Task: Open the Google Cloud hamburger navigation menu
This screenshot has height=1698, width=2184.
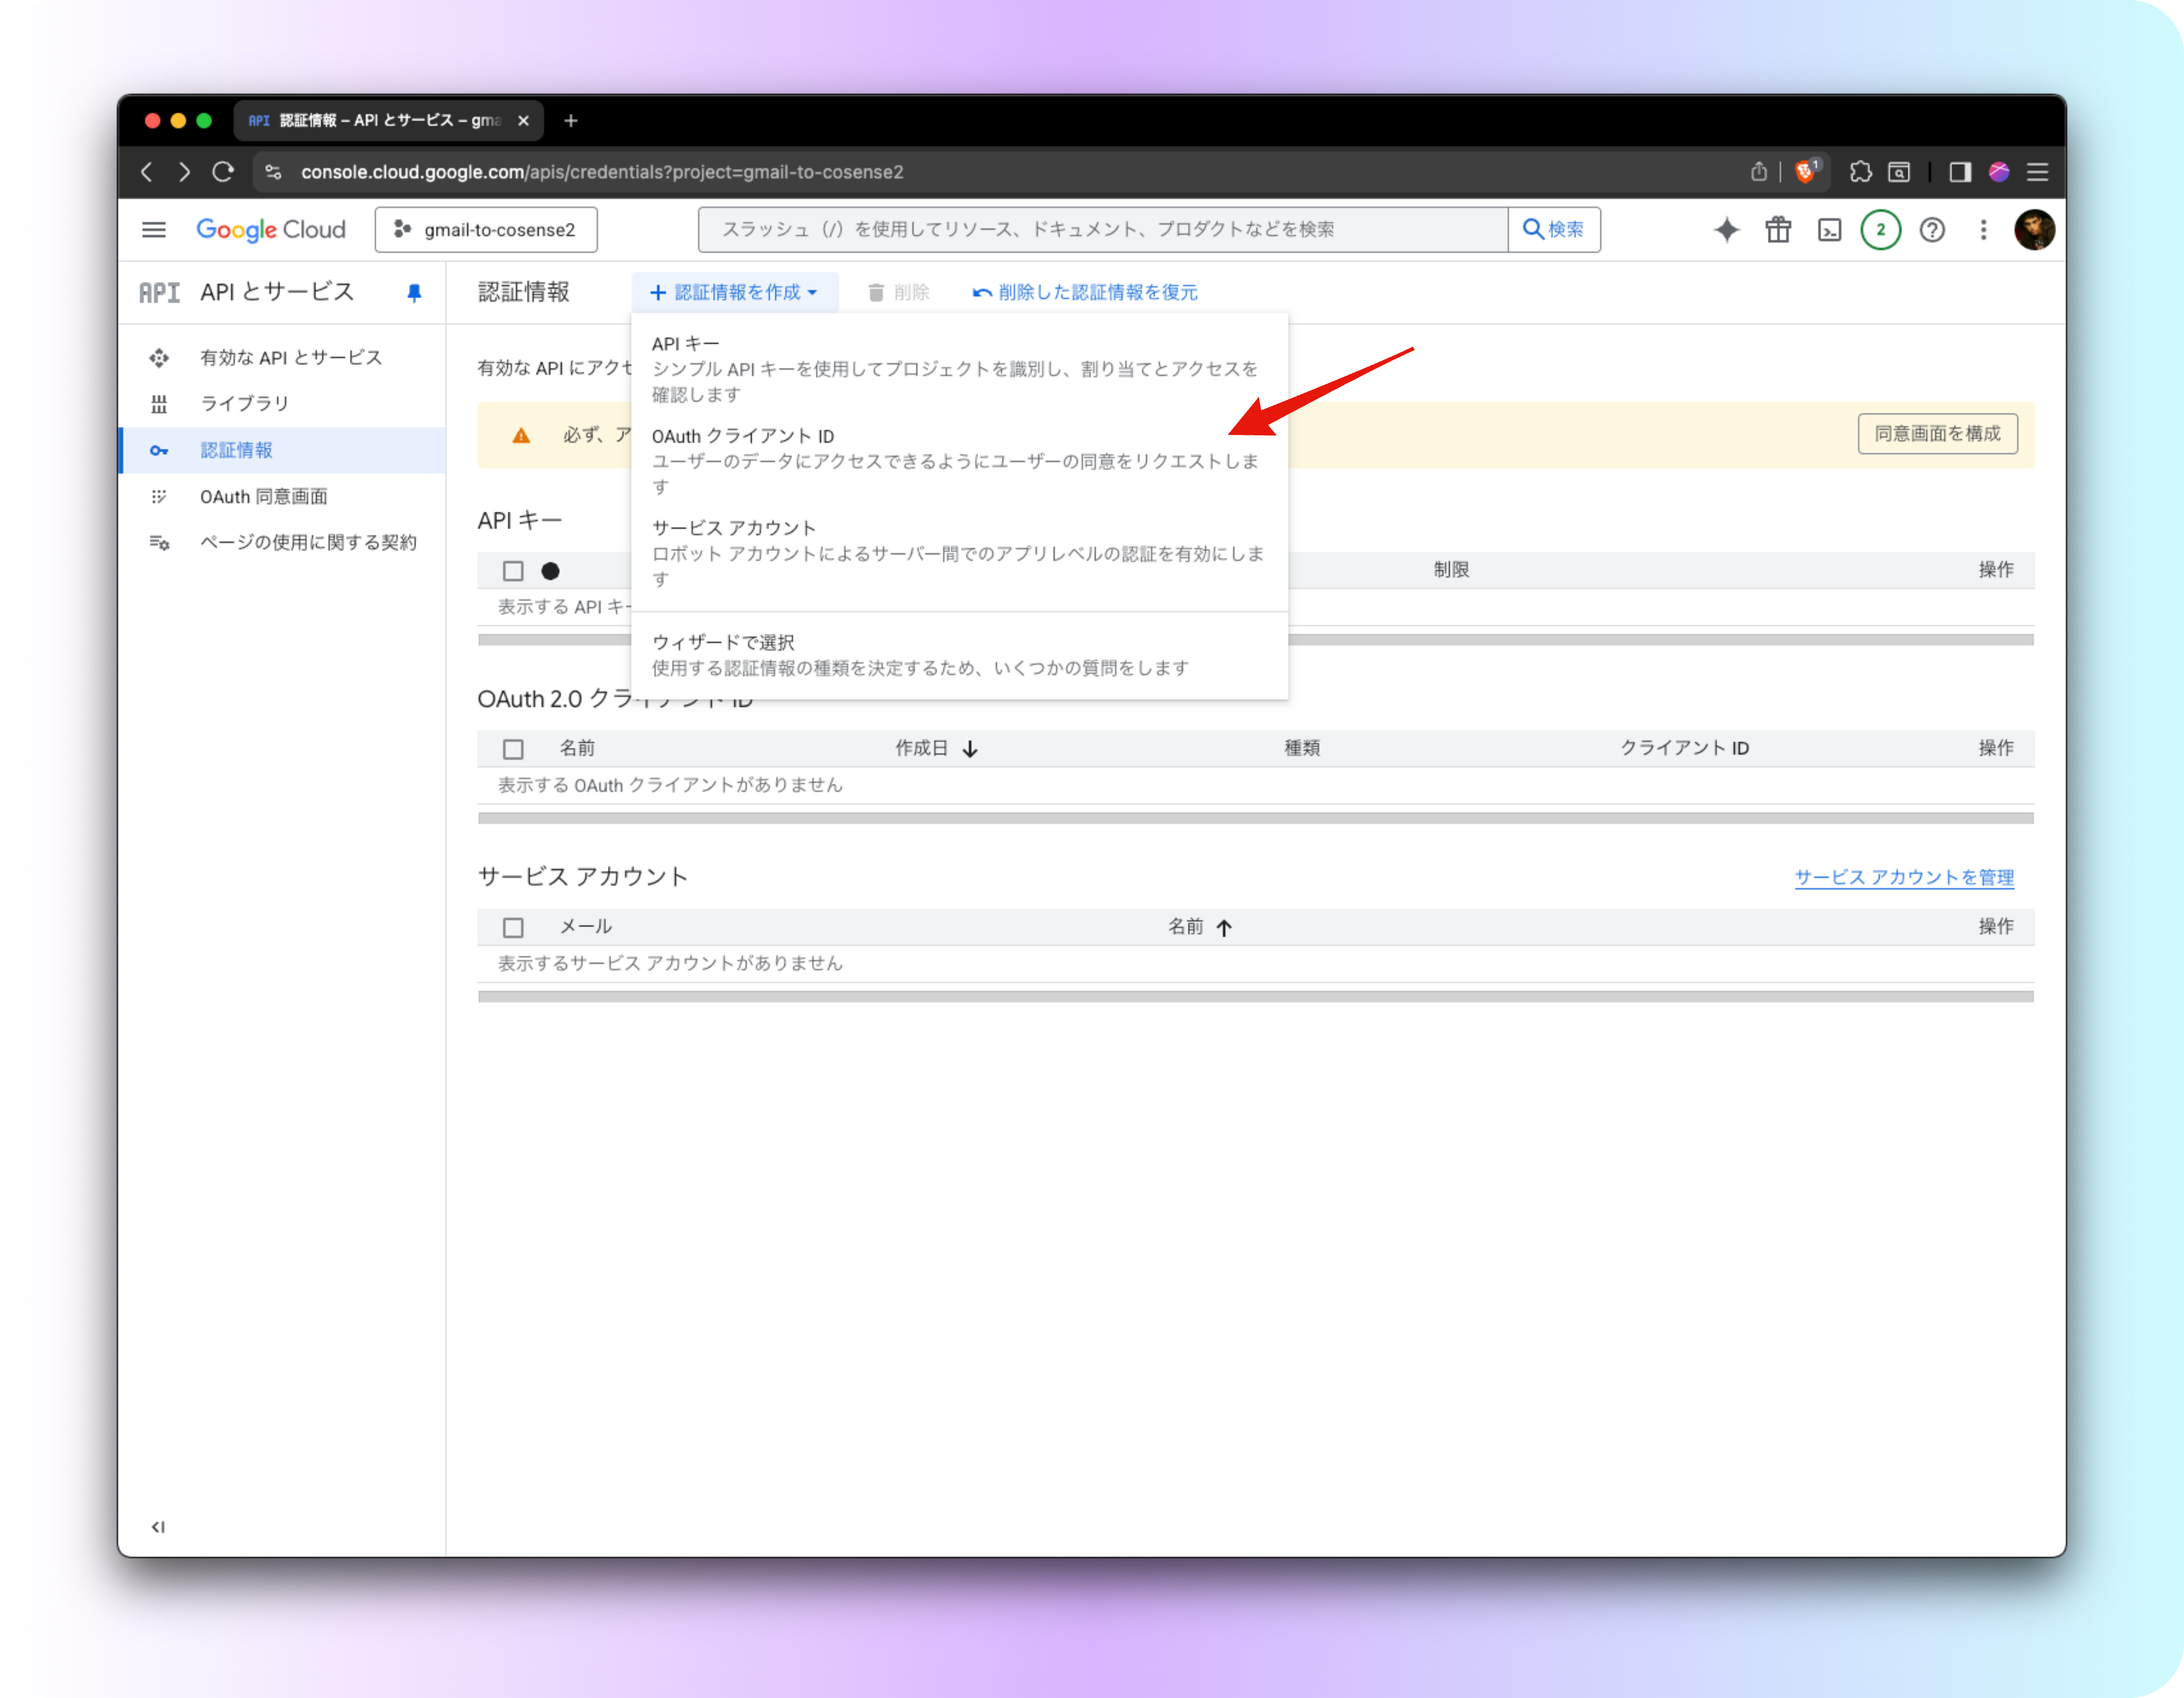Action: tap(154, 230)
